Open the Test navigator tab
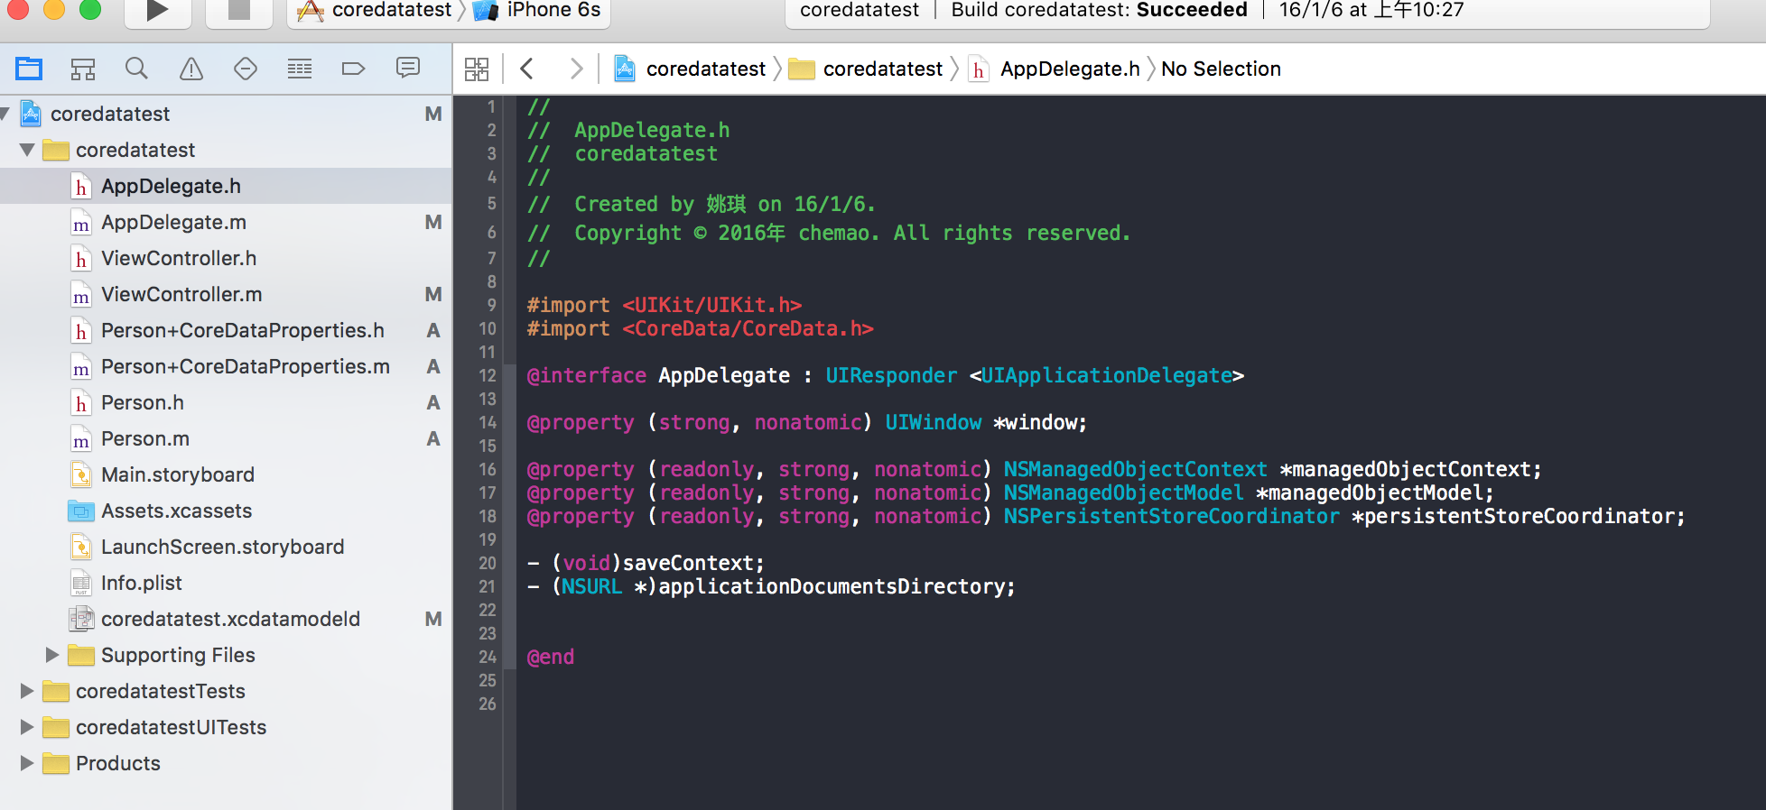Image resolution: width=1766 pixels, height=810 pixels. 246,69
